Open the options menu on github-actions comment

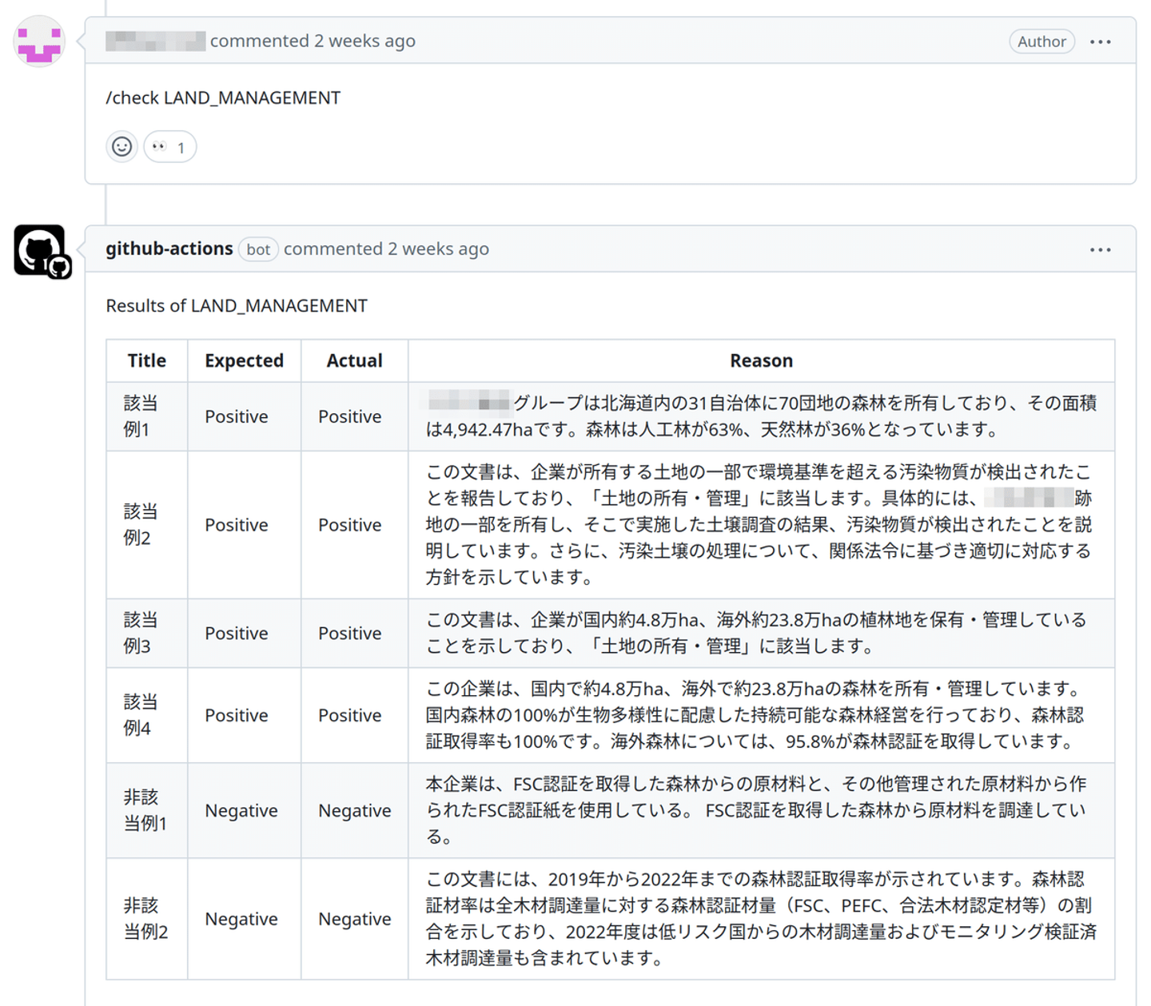coord(1100,250)
